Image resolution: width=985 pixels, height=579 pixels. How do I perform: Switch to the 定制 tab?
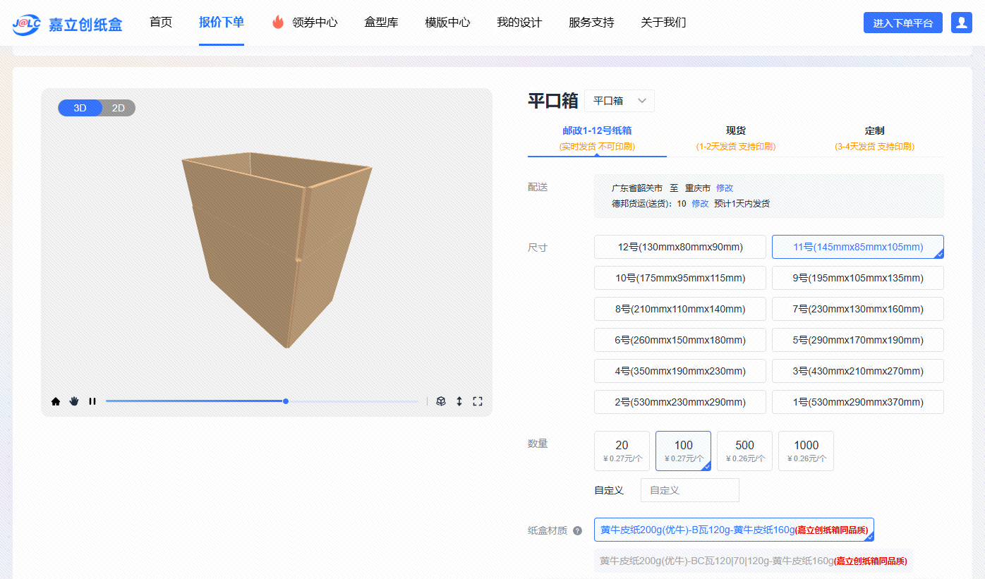874,138
